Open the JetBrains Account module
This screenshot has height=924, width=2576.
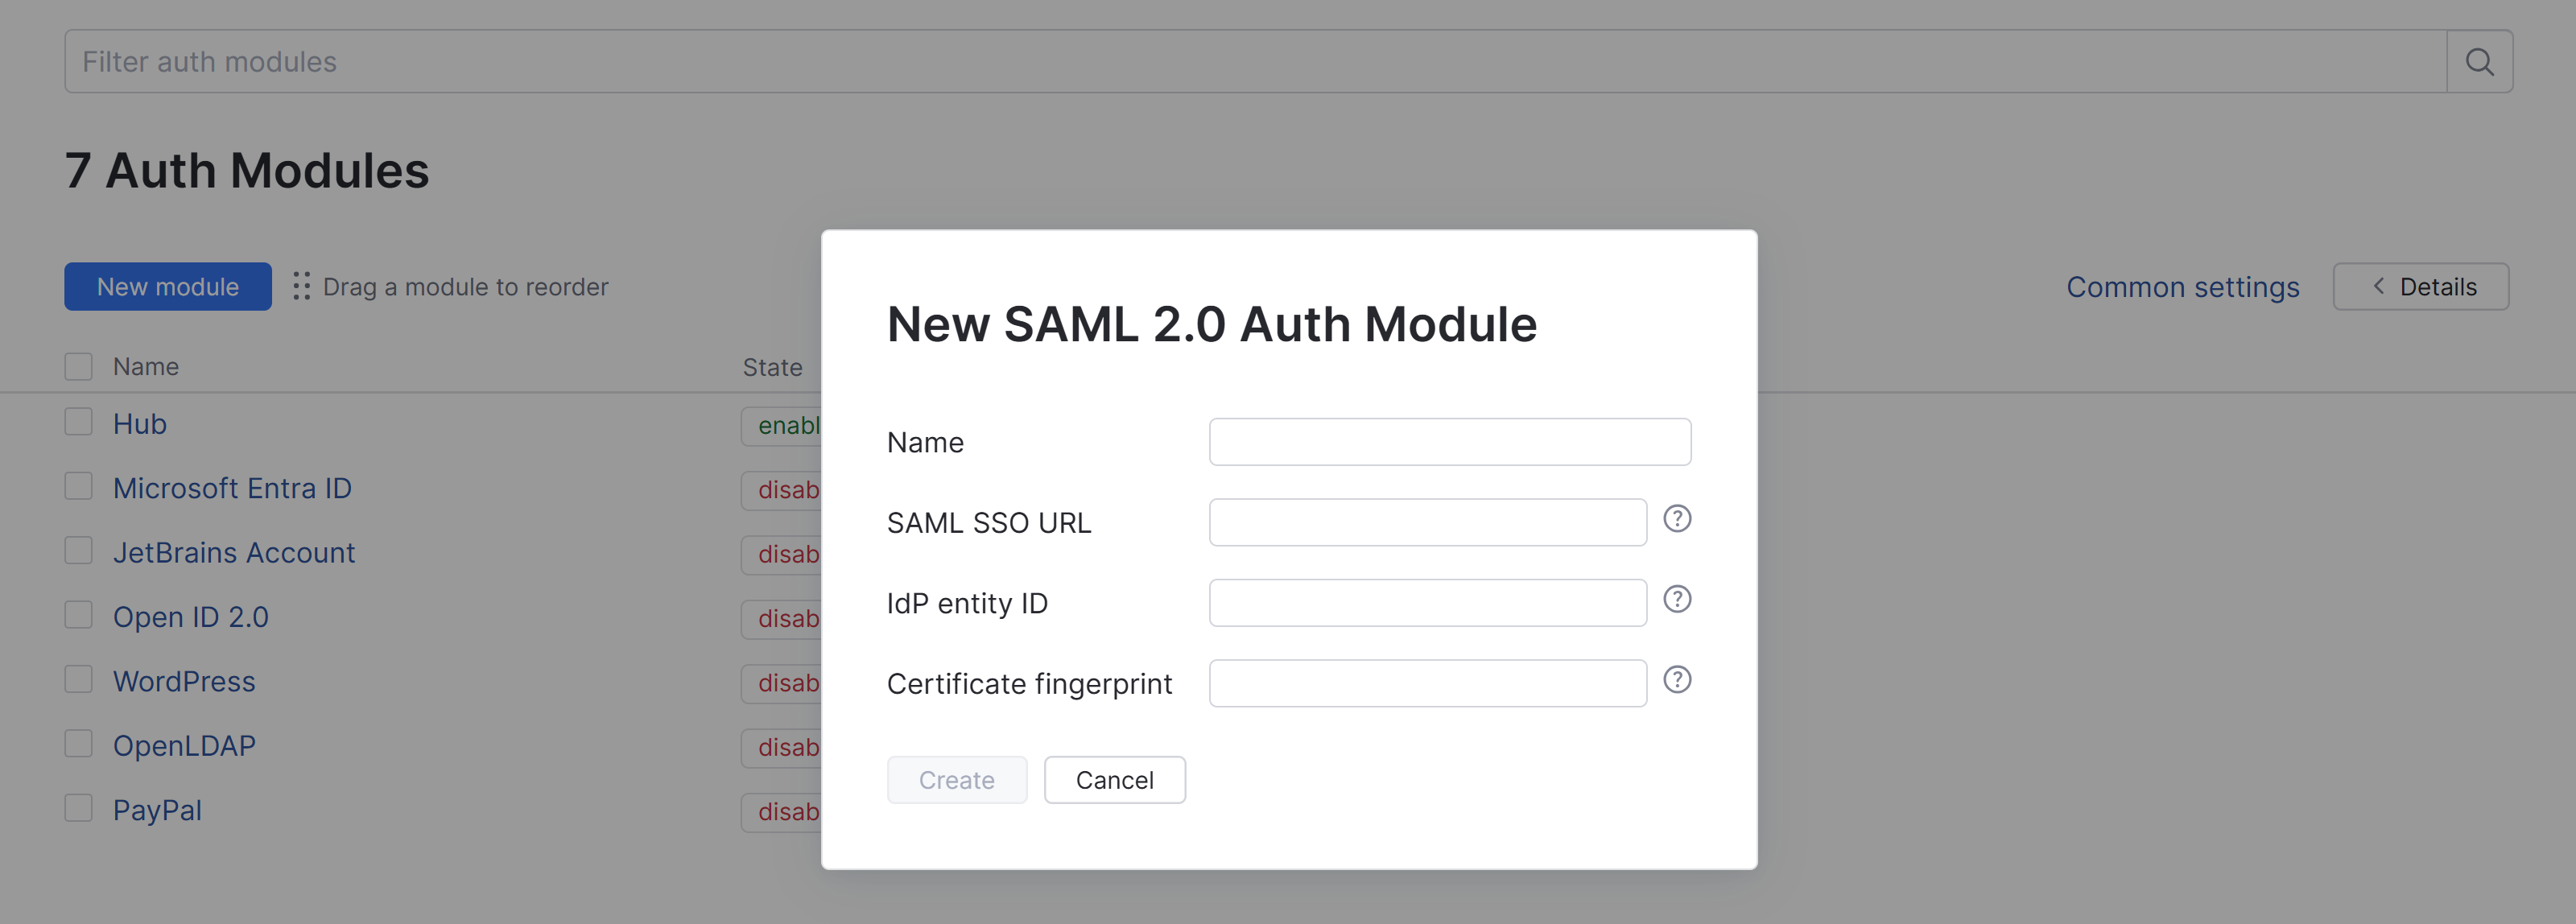coord(234,551)
